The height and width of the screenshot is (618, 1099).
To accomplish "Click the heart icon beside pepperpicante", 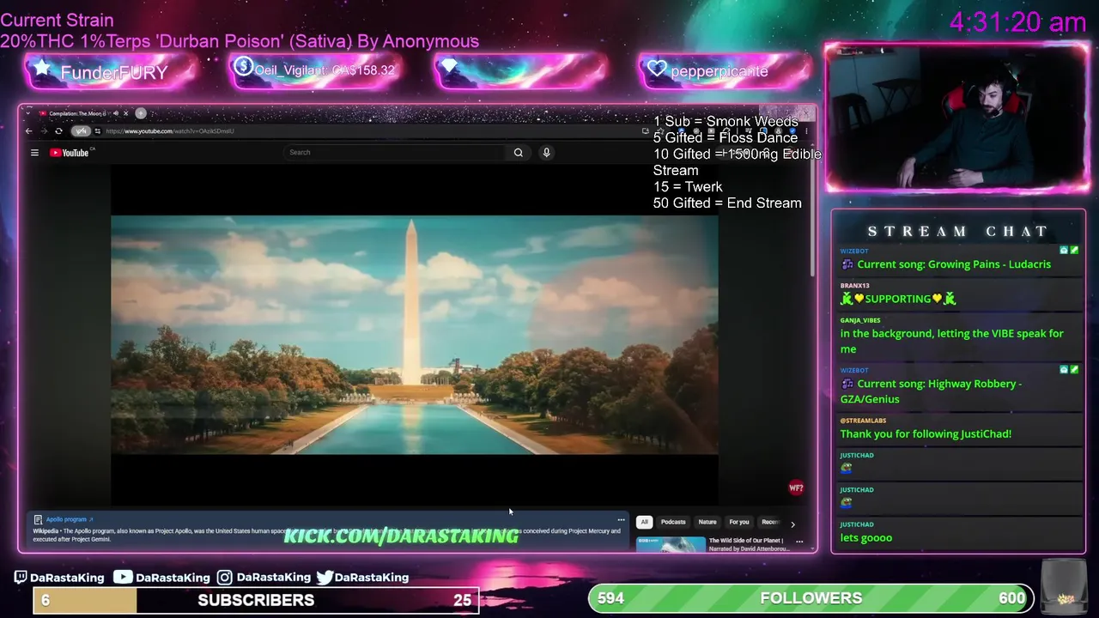I will [657, 69].
